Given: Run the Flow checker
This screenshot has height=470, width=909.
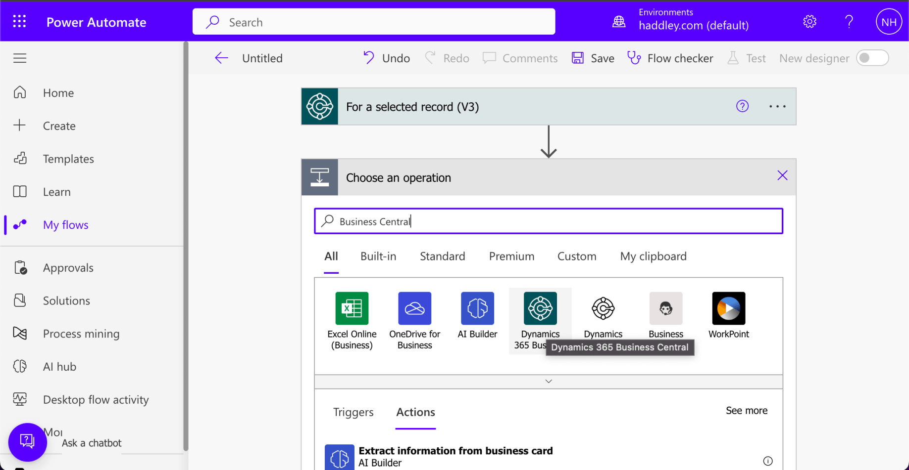Looking at the screenshot, I should [x=670, y=58].
